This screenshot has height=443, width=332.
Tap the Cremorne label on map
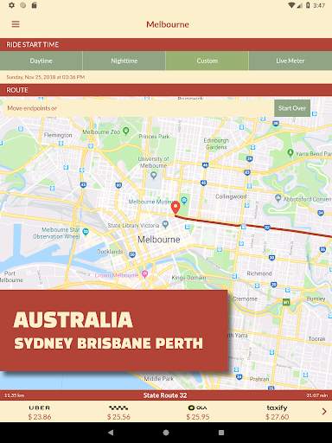click(246, 299)
